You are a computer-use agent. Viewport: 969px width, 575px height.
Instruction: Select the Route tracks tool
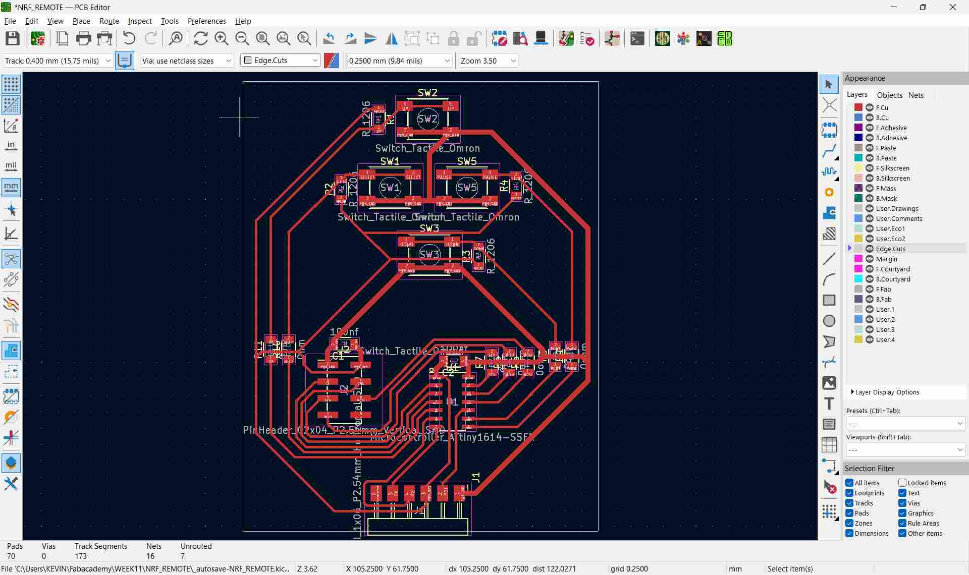pos(829,151)
